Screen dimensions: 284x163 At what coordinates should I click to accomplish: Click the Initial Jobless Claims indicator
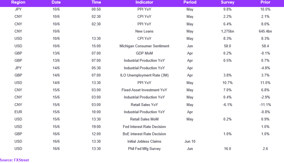tap(144, 141)
